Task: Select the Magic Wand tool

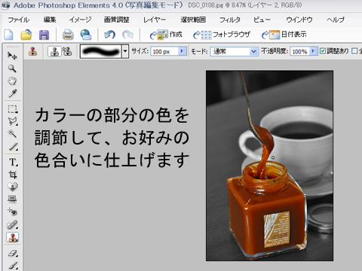Action: (12, 134)
